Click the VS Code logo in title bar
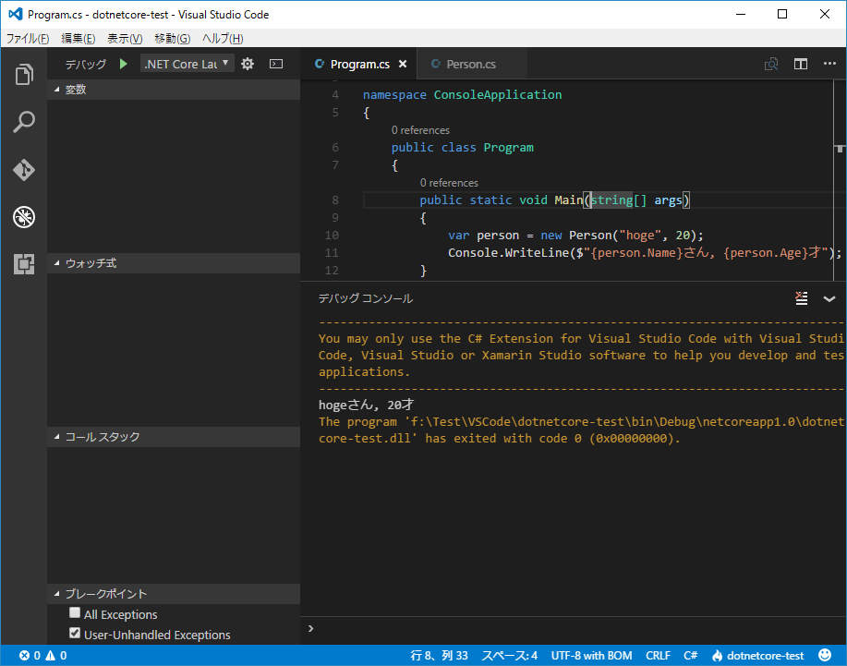 15,14
